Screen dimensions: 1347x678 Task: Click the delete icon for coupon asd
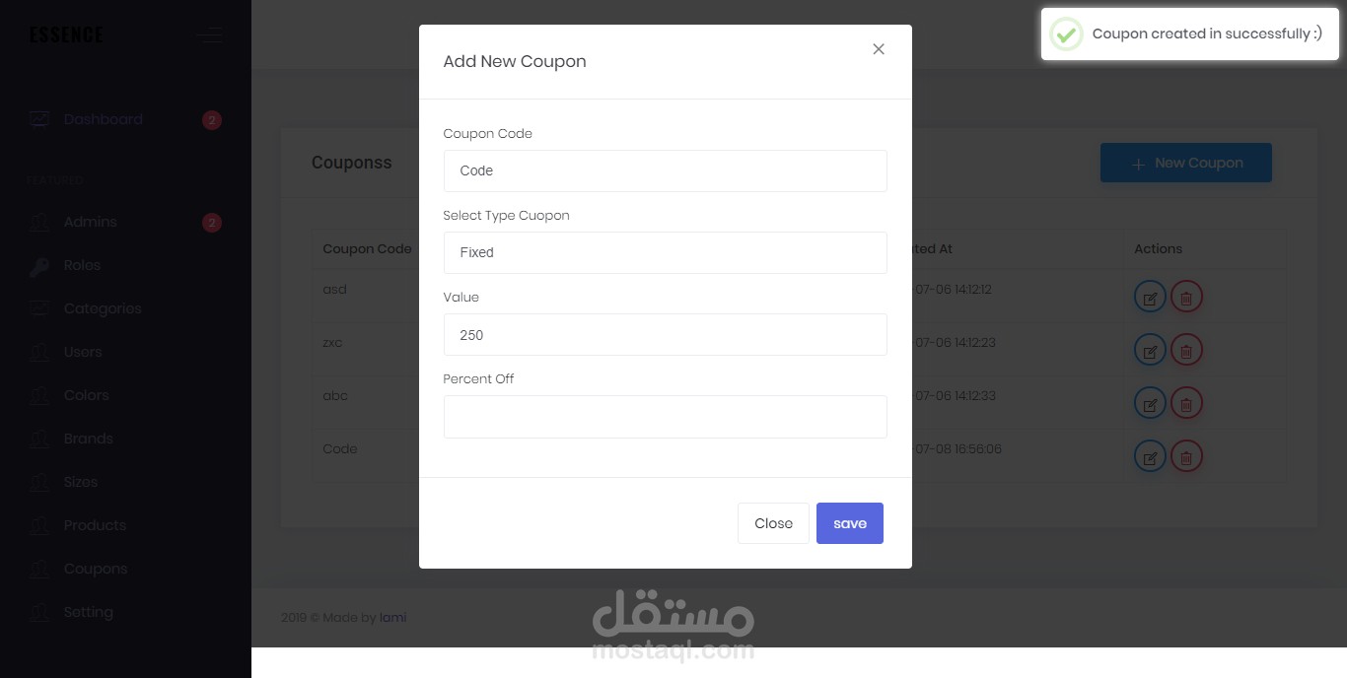(1186, 297)
